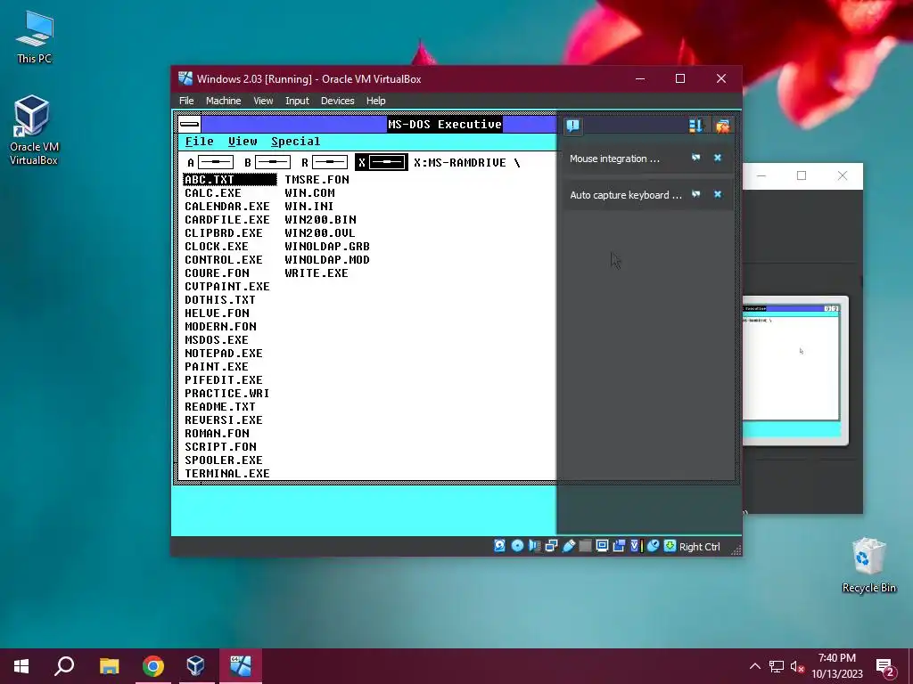Open File Explorer from the taskbar
Image resolution: width=913 pixels, height=684 pixels.
point(109,666)
